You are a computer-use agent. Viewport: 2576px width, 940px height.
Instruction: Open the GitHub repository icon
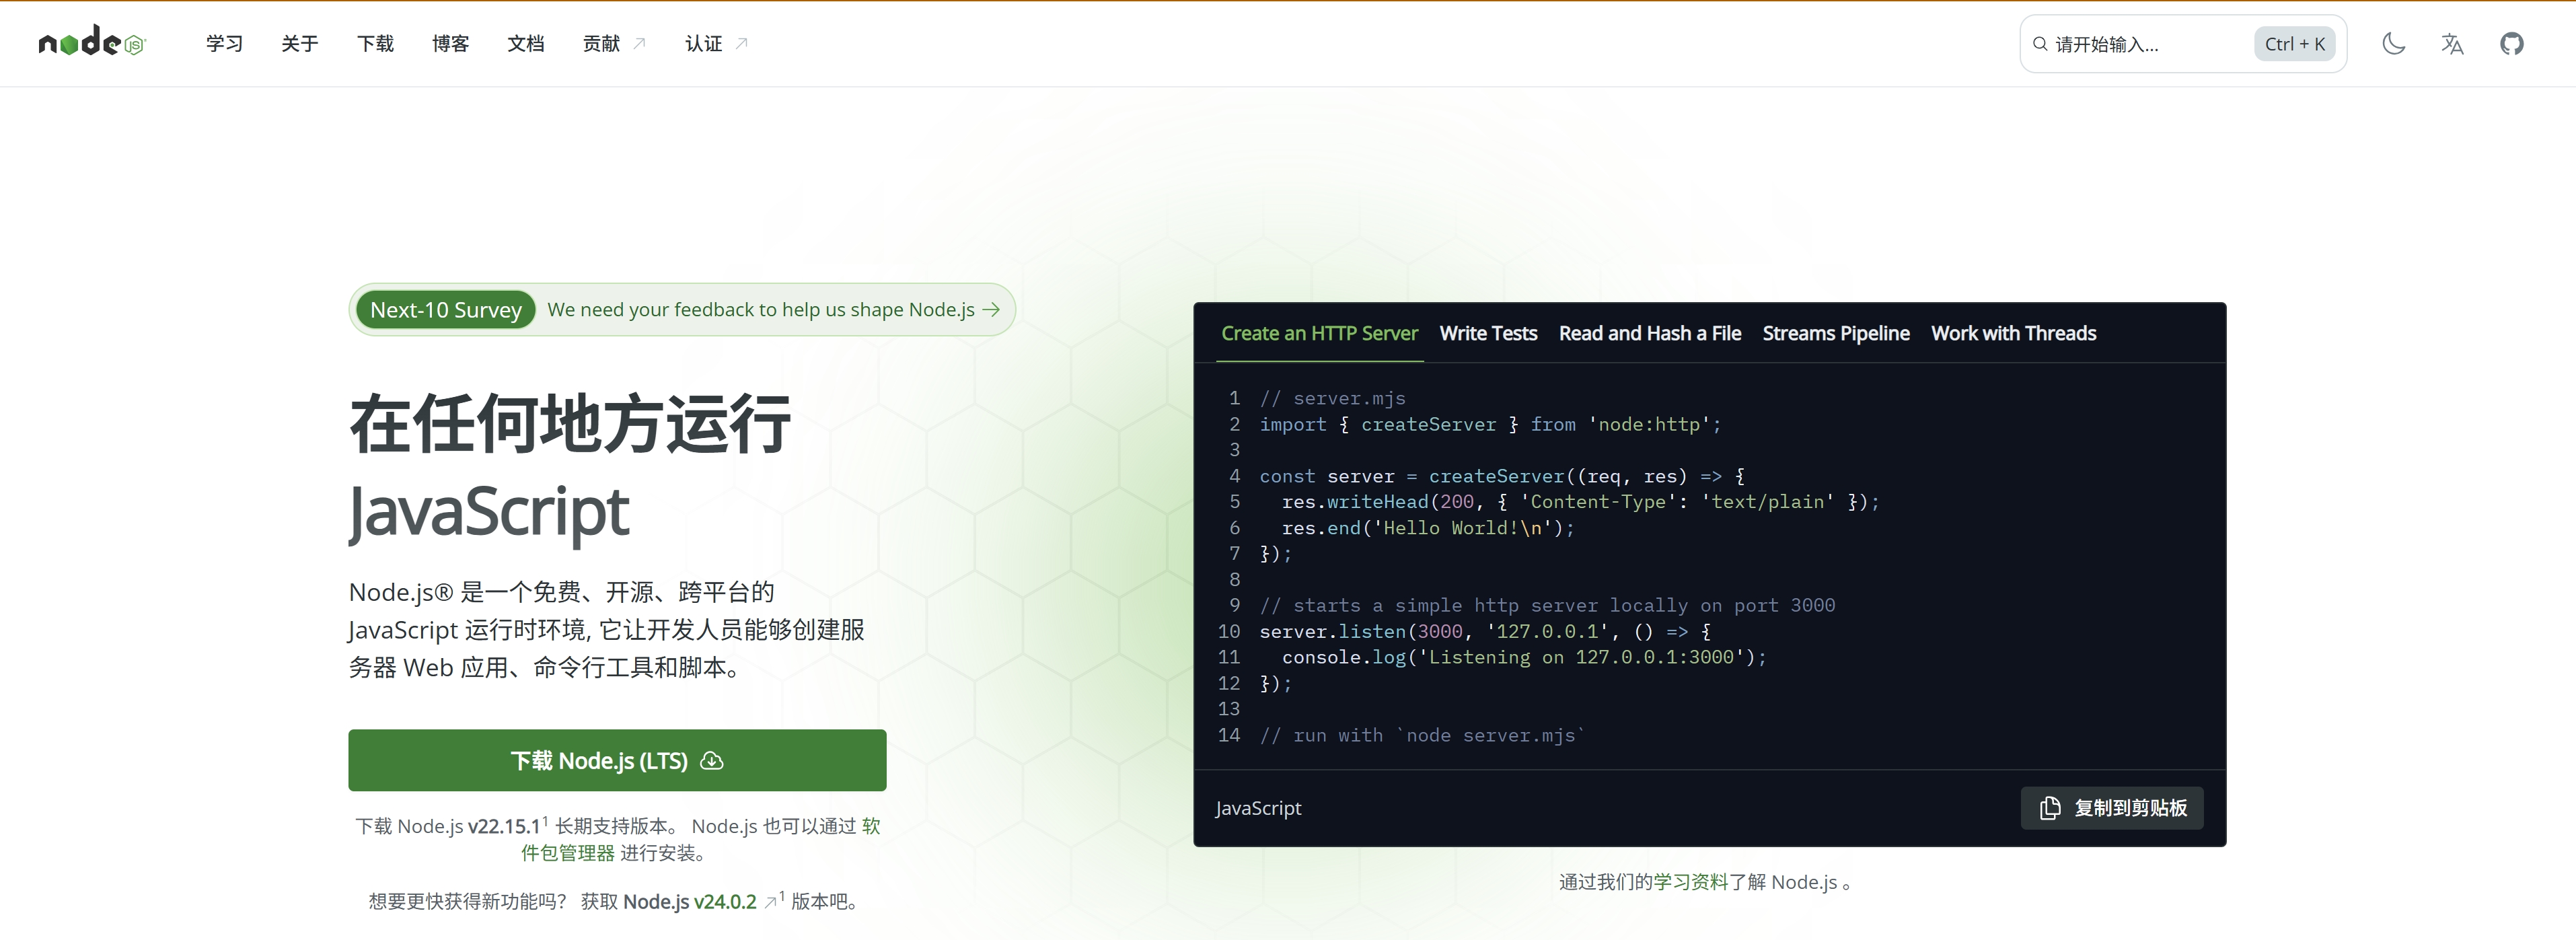click(x=2511, y=43)
